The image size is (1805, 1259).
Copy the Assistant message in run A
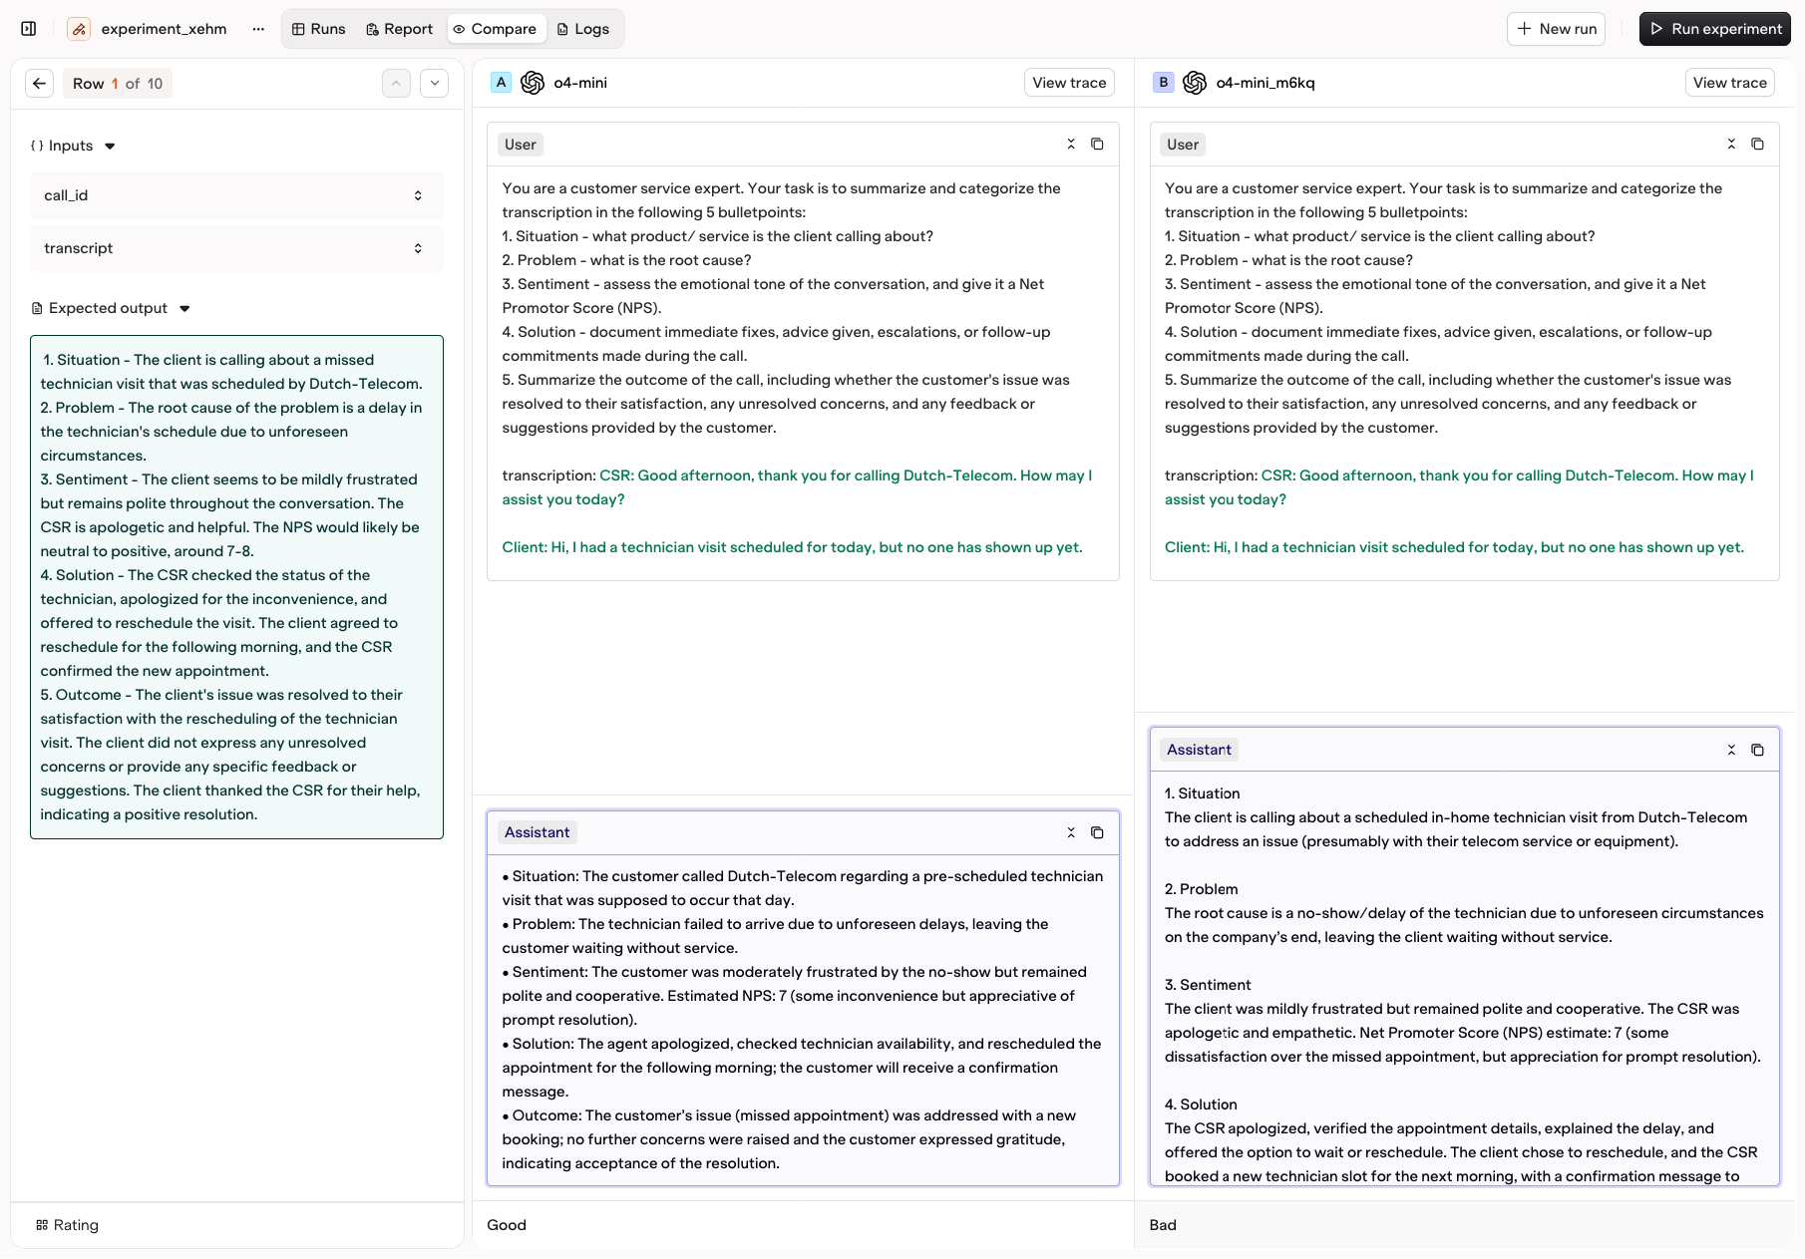[x=1097, y=832]
